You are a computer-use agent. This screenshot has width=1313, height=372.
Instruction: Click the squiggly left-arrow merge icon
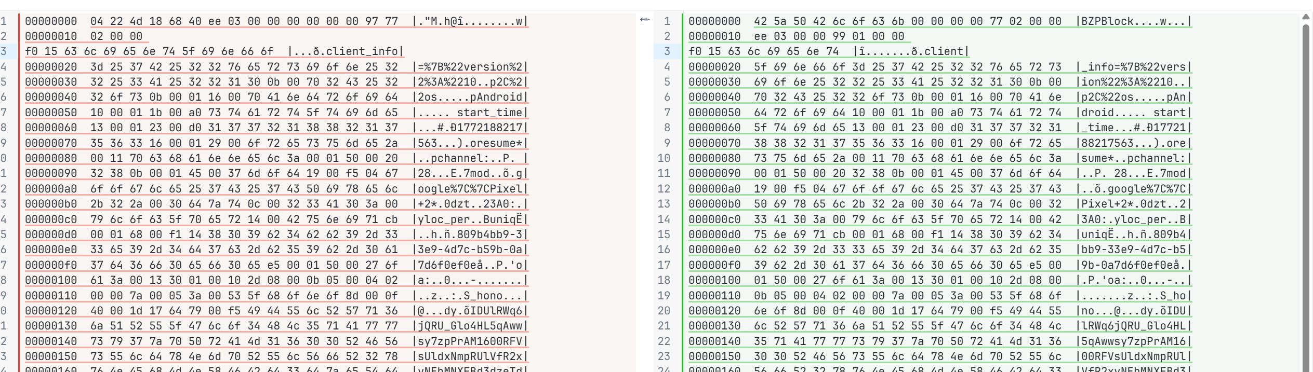[644, 20]
